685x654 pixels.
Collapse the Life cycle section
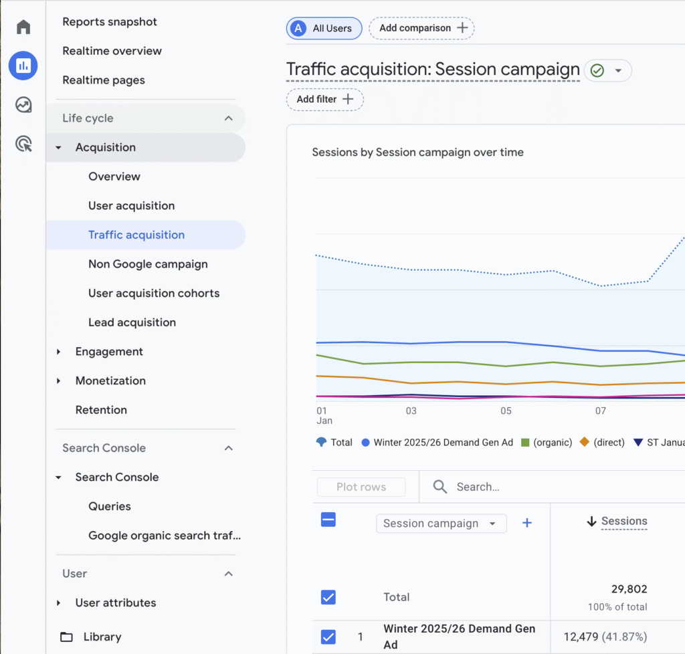(229, 118)
